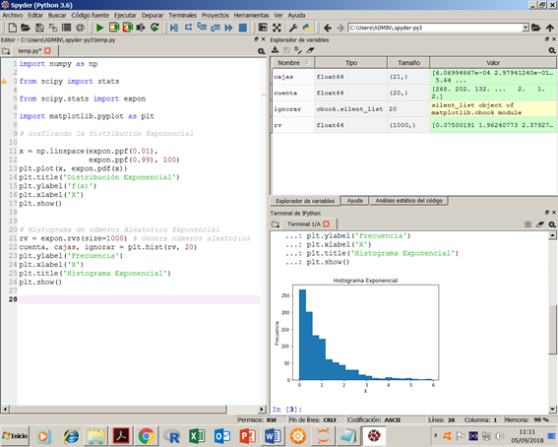Open the PYTHONPATH manager Python icon
This screenshot has width=558, height=447.
(306, 28)
